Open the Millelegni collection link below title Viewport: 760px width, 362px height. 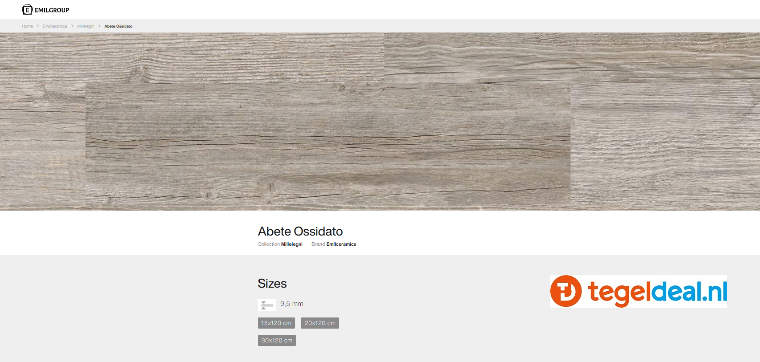(292, 244)
